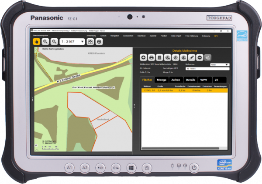262x184 pixels.
Task: Select the hand pan tool
Action: pyautogui.click(x=38, y=41)
